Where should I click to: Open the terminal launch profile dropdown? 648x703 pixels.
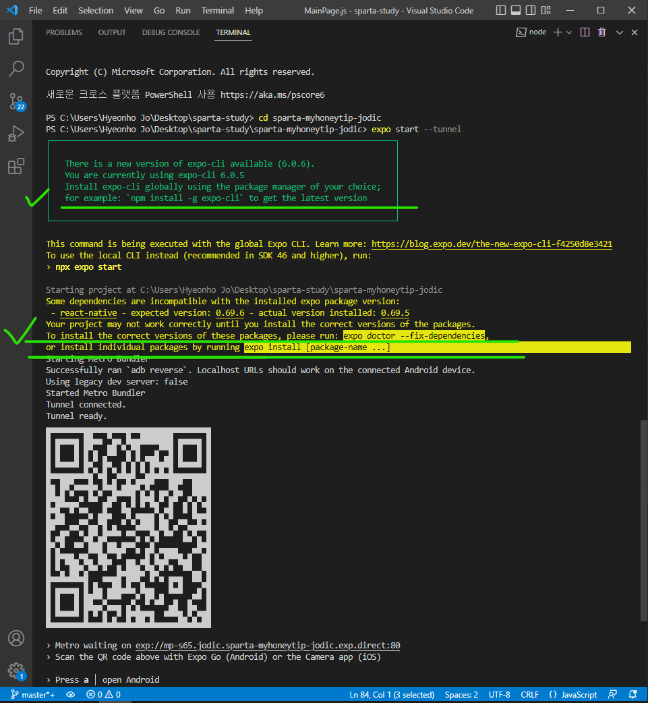pos(569,32)
